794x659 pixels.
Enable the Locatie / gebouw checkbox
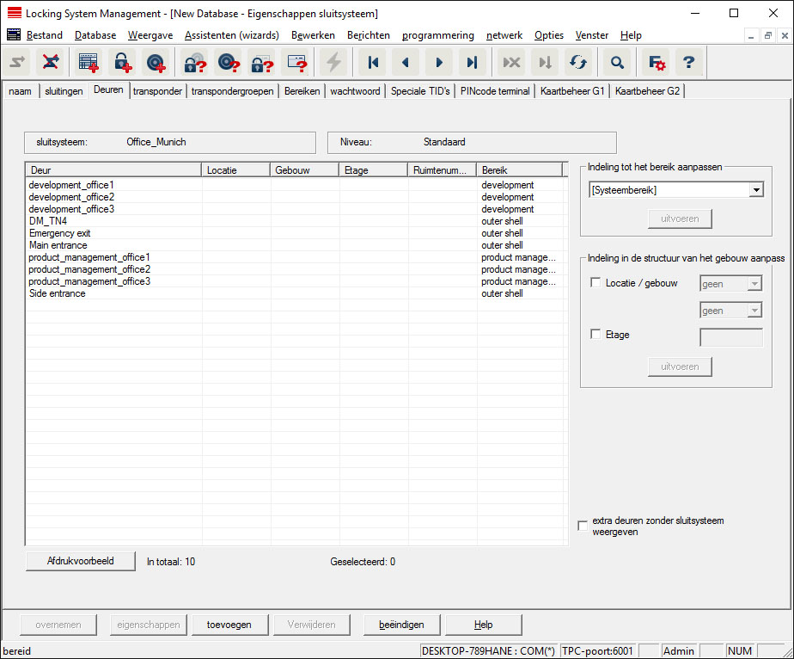coord(596,283)
